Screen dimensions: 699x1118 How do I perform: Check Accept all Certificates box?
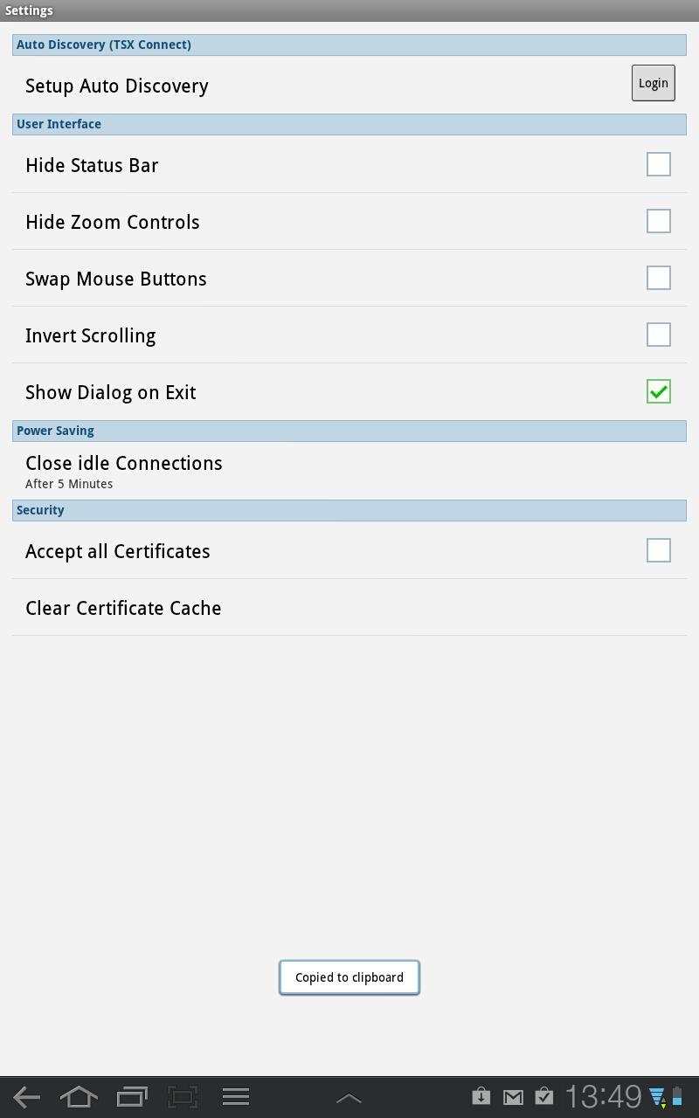659,550
